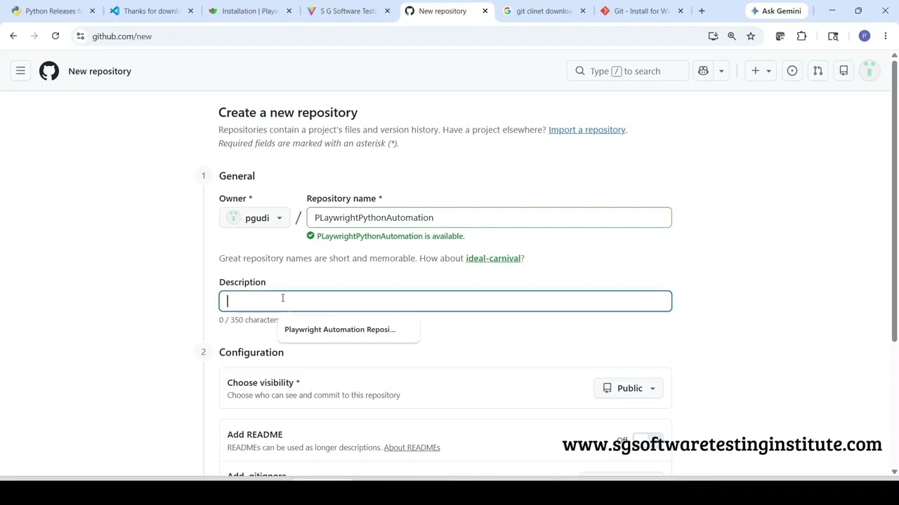Click 'PLaywrightPythonAutomation is available.' message
The image size is (899, 505).
(391, 236)
